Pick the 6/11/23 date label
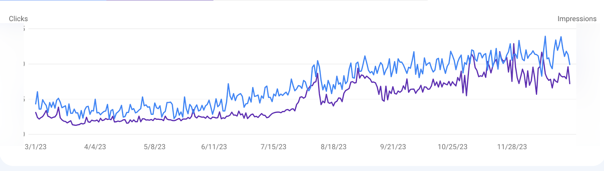 214,147
